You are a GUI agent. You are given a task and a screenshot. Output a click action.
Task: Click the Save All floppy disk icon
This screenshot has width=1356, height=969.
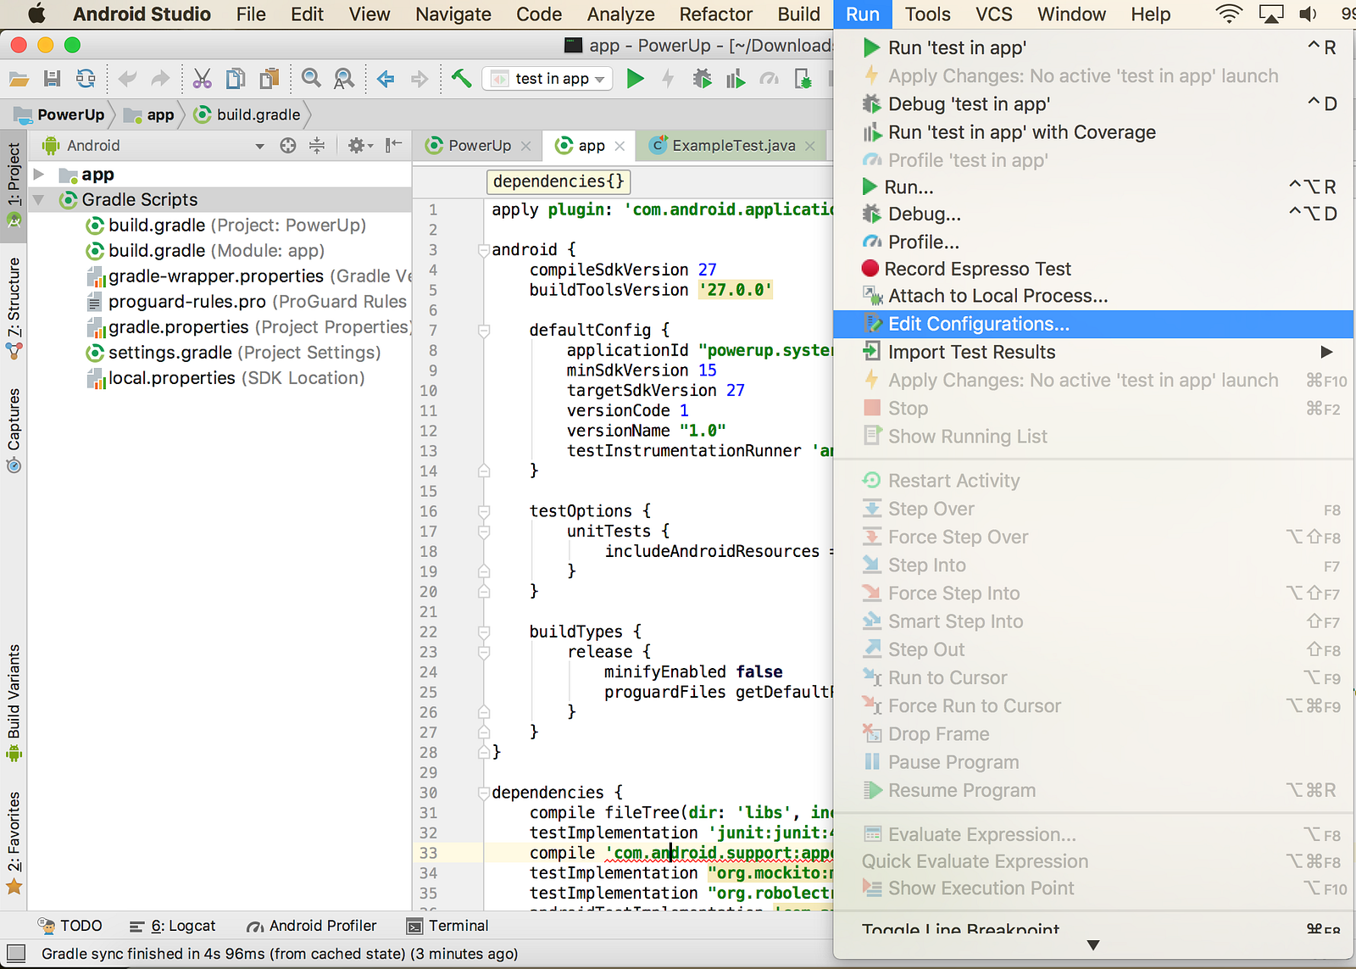tap(53, 79)
